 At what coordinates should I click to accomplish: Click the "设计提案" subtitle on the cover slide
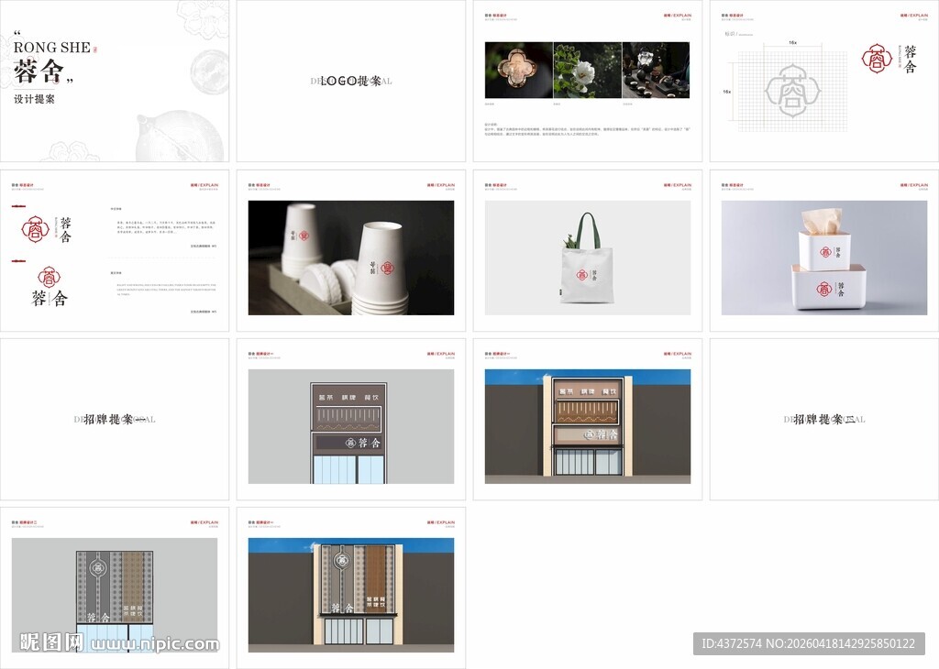coord(34,99)
